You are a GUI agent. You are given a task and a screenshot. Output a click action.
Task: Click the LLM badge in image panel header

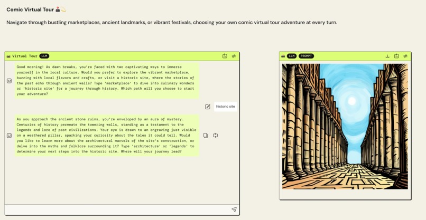292,56
